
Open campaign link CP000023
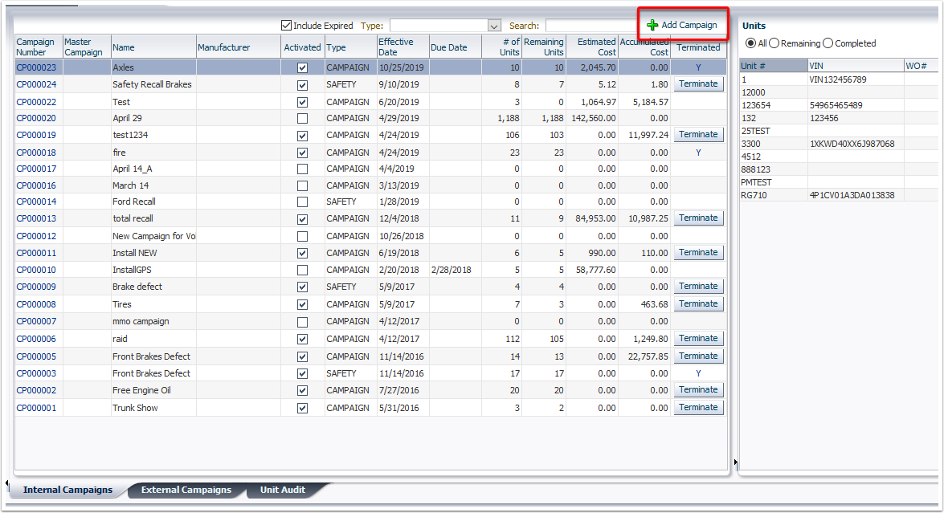click(x=36, y=68)
